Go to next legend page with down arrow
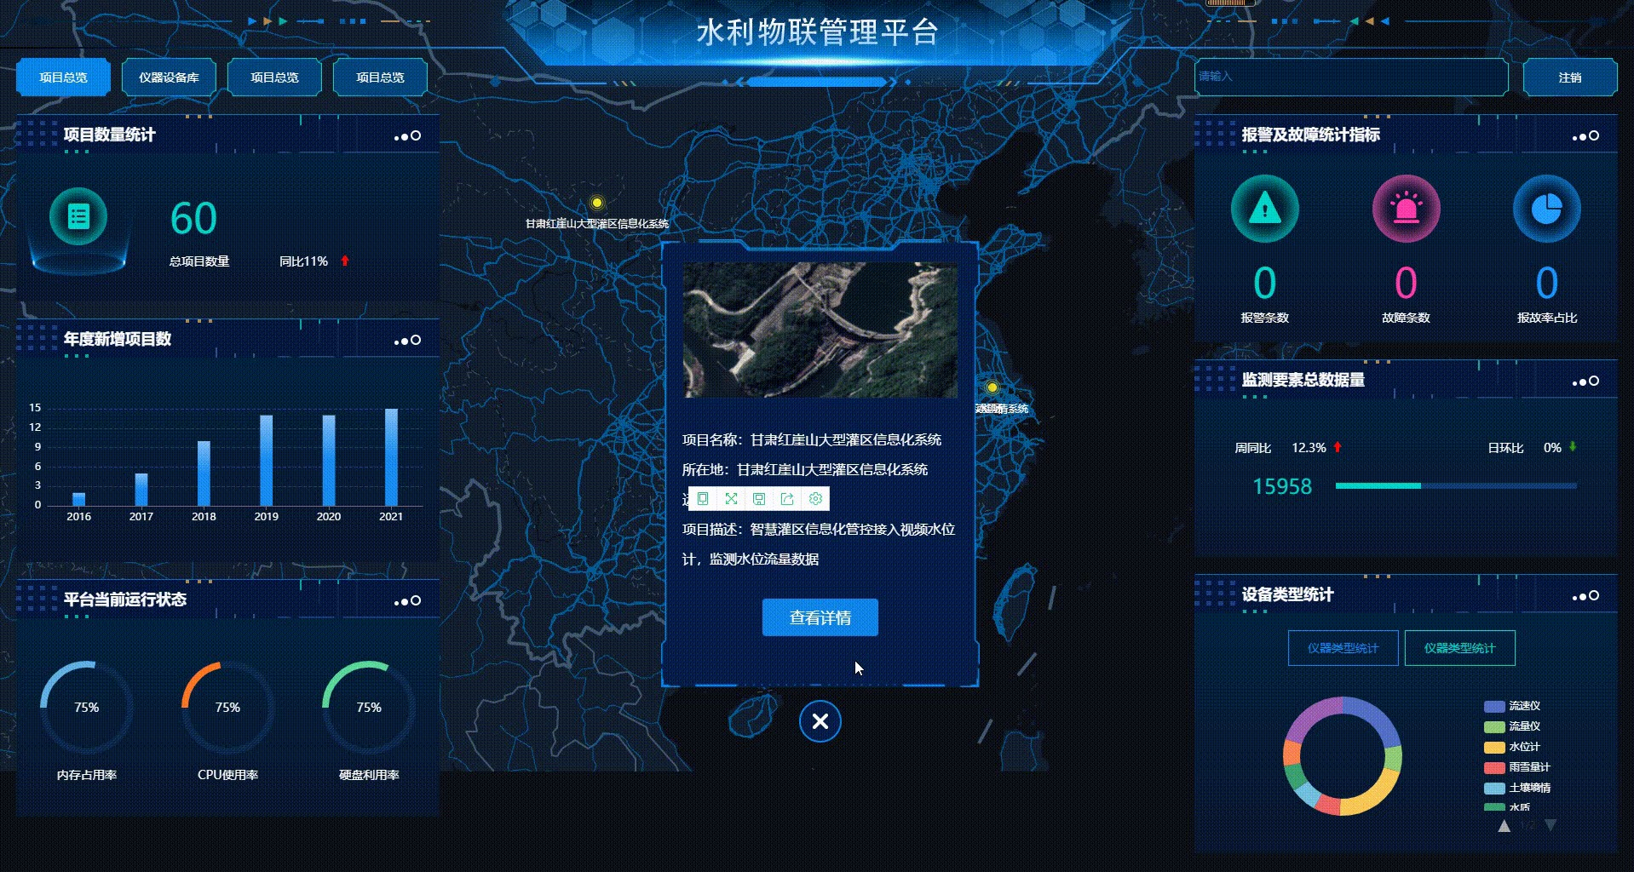This screenshot has height=872, width=1634. (x=1551, y=825)
